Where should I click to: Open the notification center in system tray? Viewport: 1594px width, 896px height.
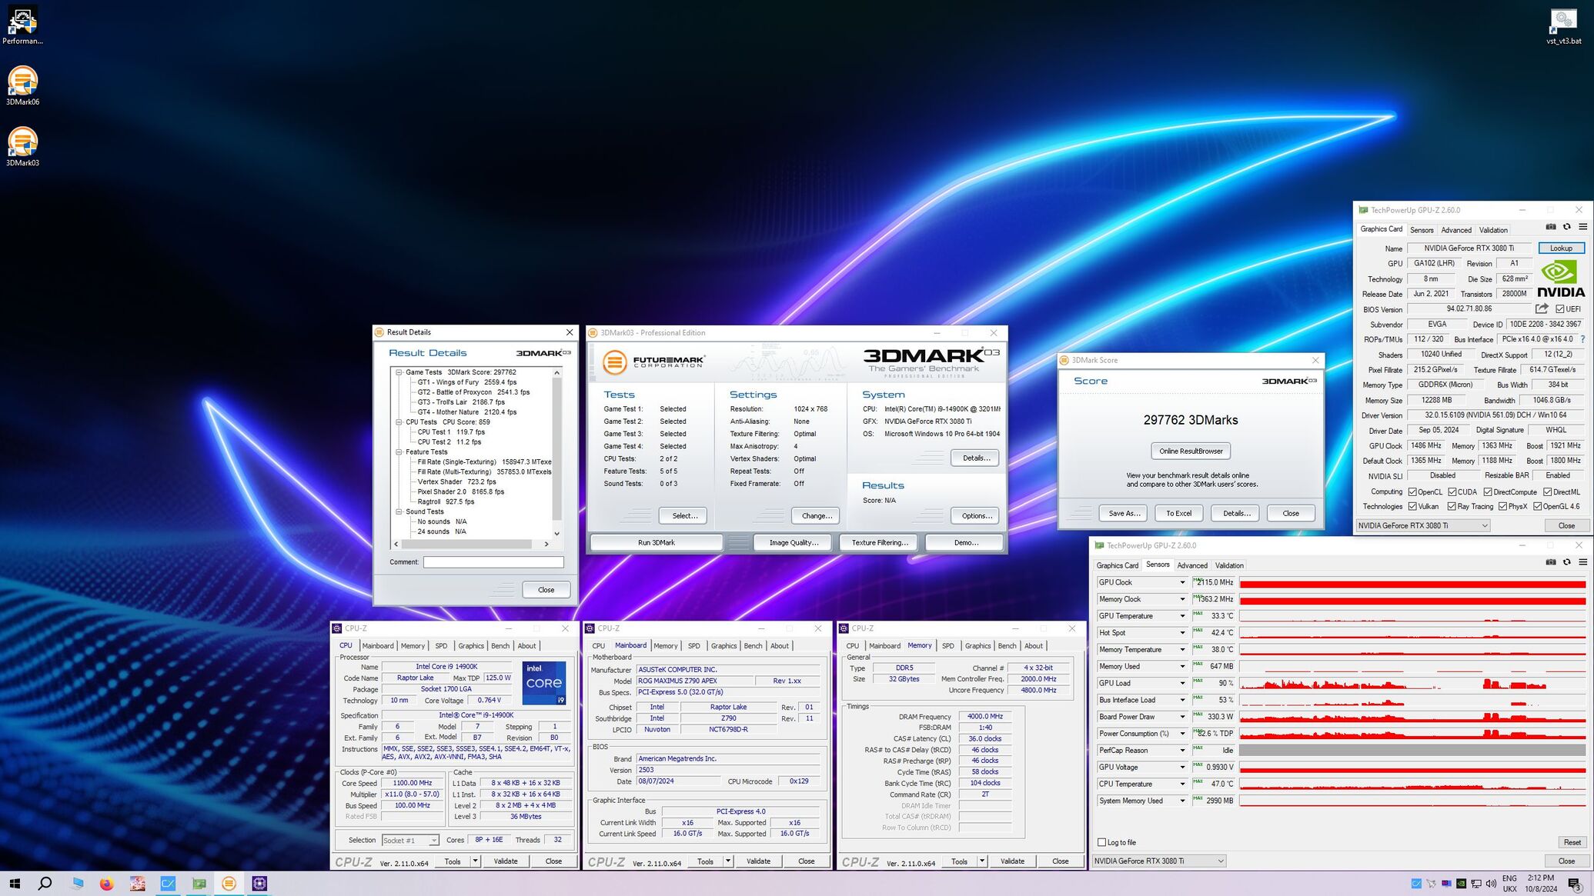1574,884
